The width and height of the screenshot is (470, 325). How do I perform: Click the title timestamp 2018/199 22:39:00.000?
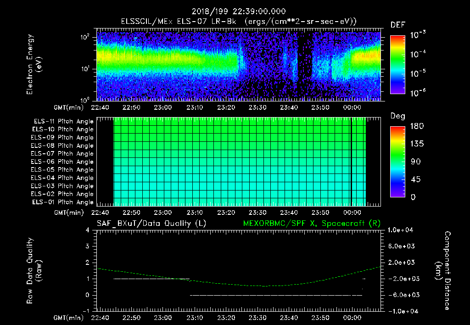(x=239, y=11)
